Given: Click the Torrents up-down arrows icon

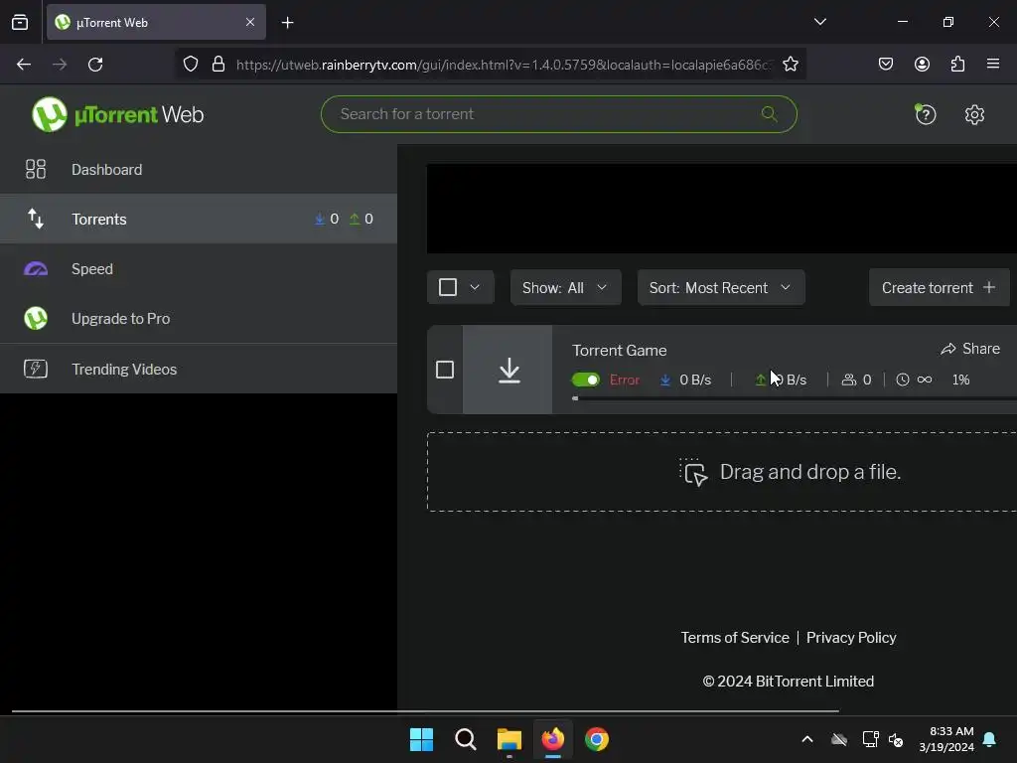Looking at the screenshot, I should click(x=36, y=219).
